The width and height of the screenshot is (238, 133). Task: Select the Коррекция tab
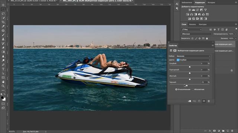[200, 3]
